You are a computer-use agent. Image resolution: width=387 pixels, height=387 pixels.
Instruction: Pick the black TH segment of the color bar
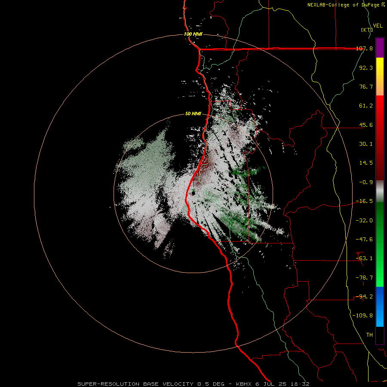pyautogui.click(x=380, y=335)
